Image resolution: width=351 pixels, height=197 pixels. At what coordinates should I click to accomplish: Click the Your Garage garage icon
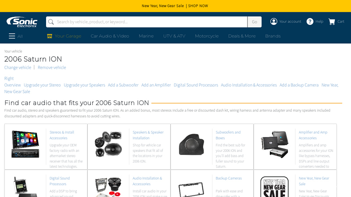coord(50,36)
